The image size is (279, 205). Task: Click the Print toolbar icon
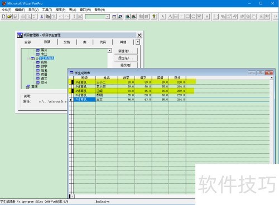23,17
